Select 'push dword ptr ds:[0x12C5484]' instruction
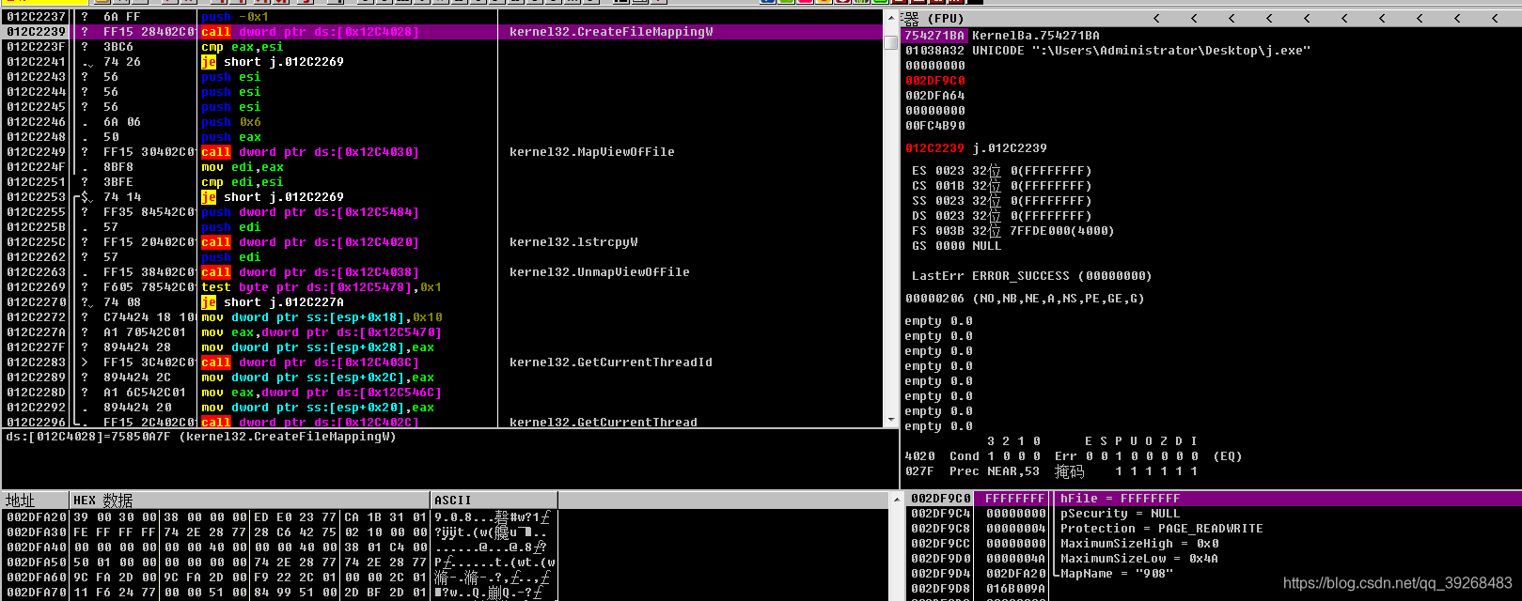This screenshot has width=1522, height=601. 310,212
